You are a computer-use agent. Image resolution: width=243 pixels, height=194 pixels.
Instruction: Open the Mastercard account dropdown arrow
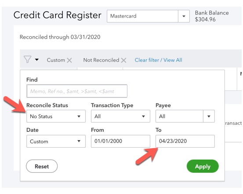184,16
